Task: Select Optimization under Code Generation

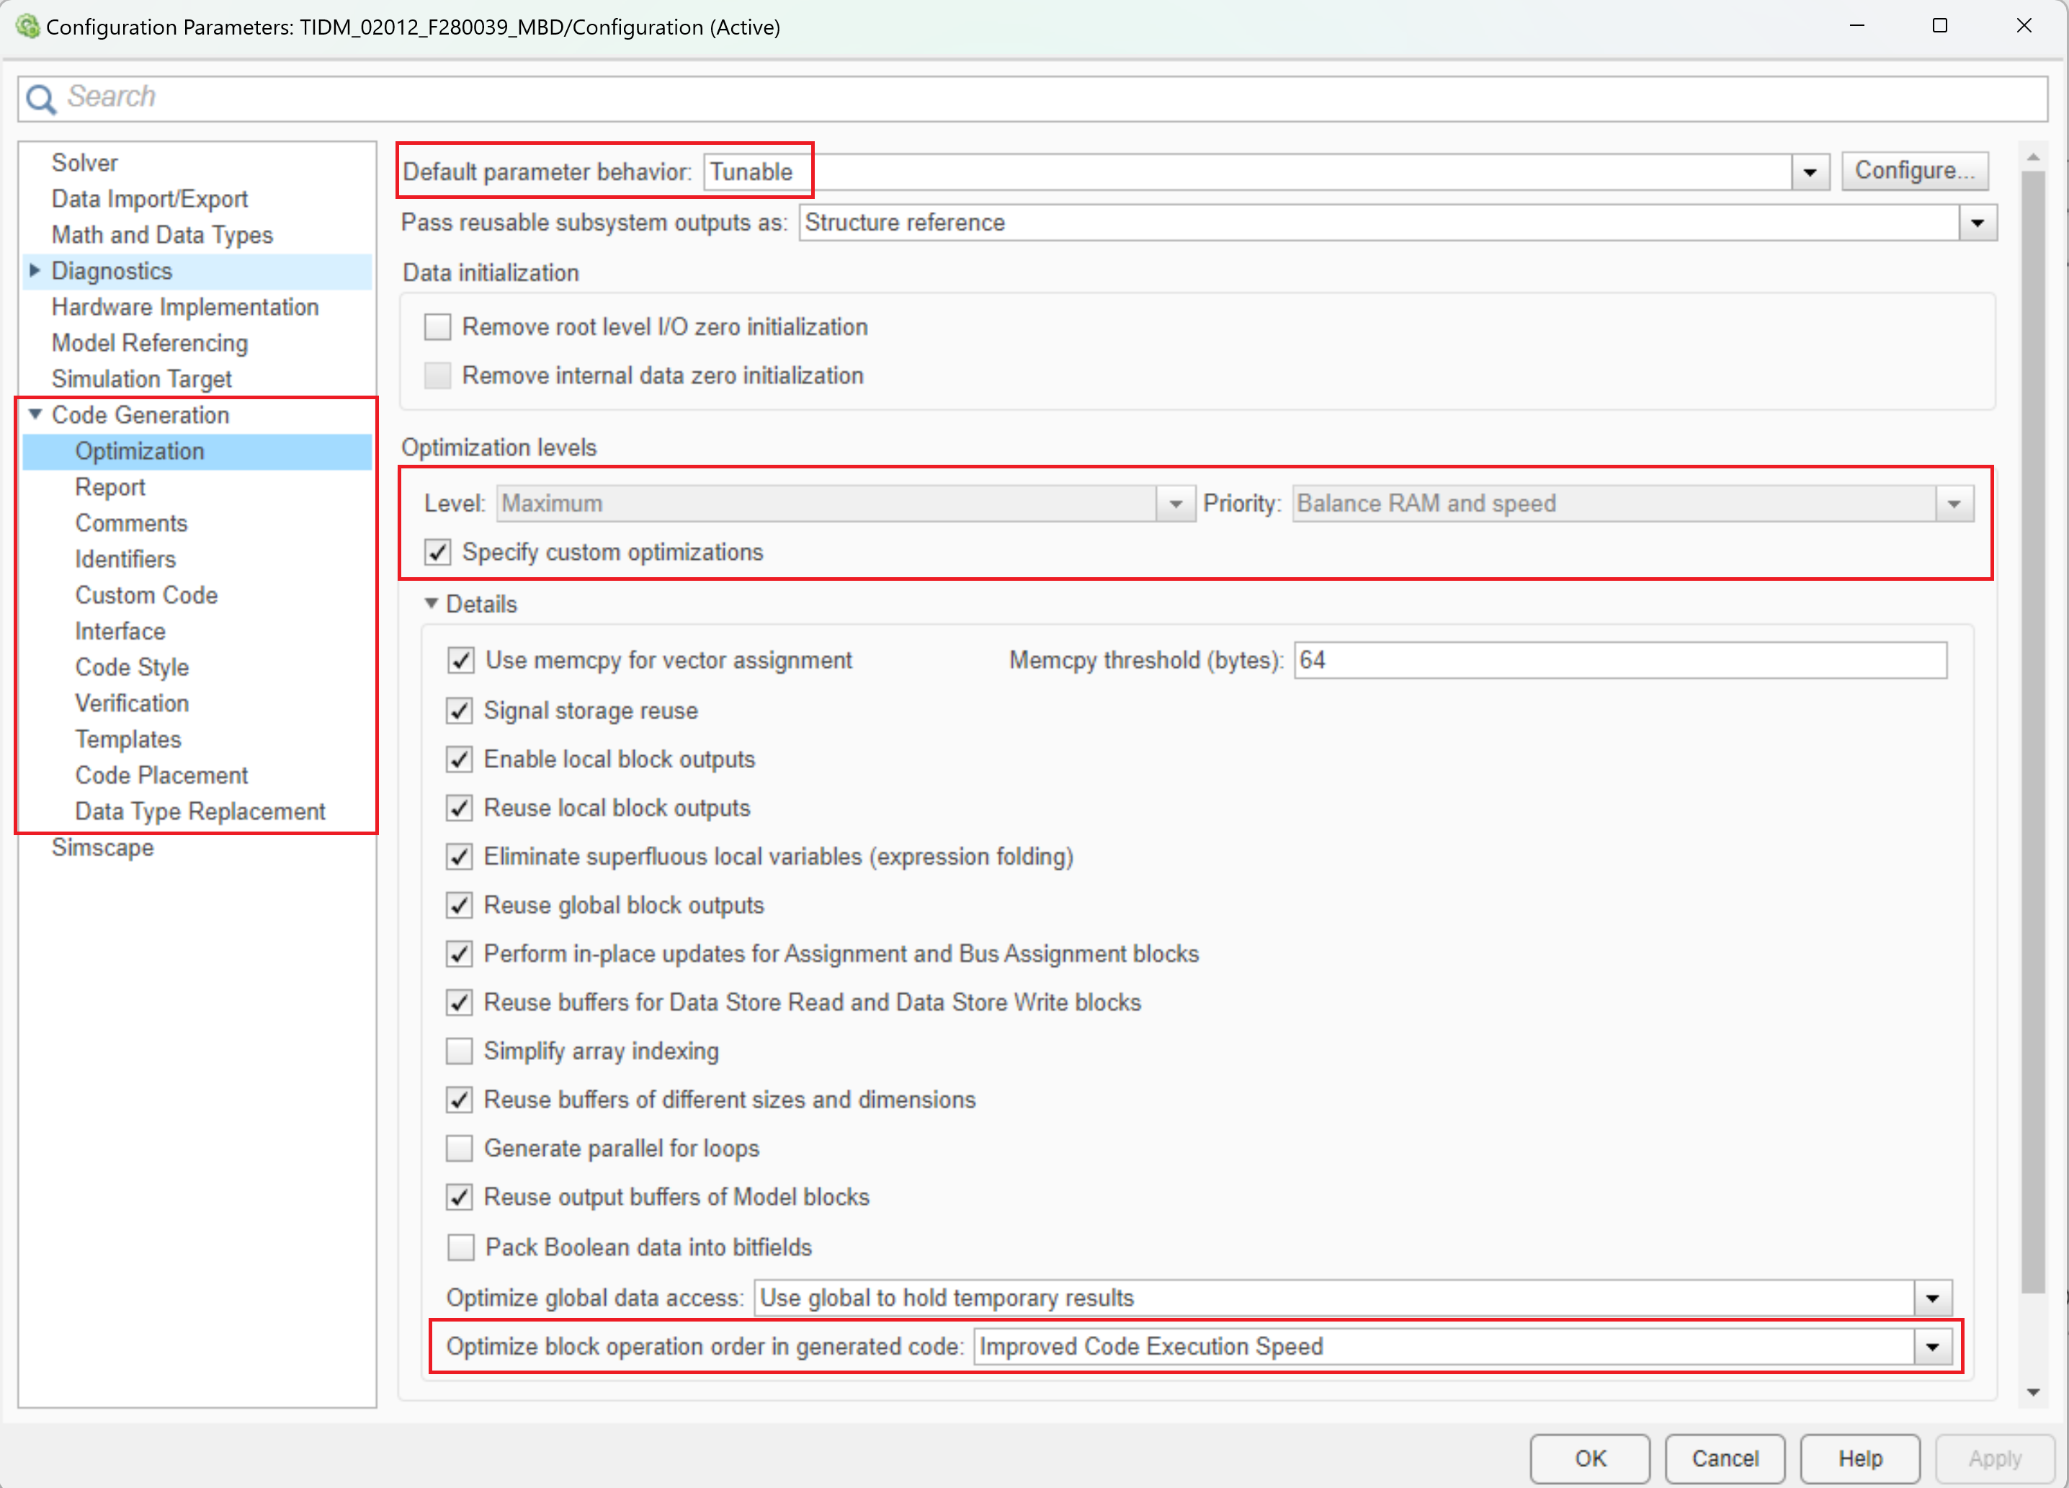Action: [x=138, y=450]
